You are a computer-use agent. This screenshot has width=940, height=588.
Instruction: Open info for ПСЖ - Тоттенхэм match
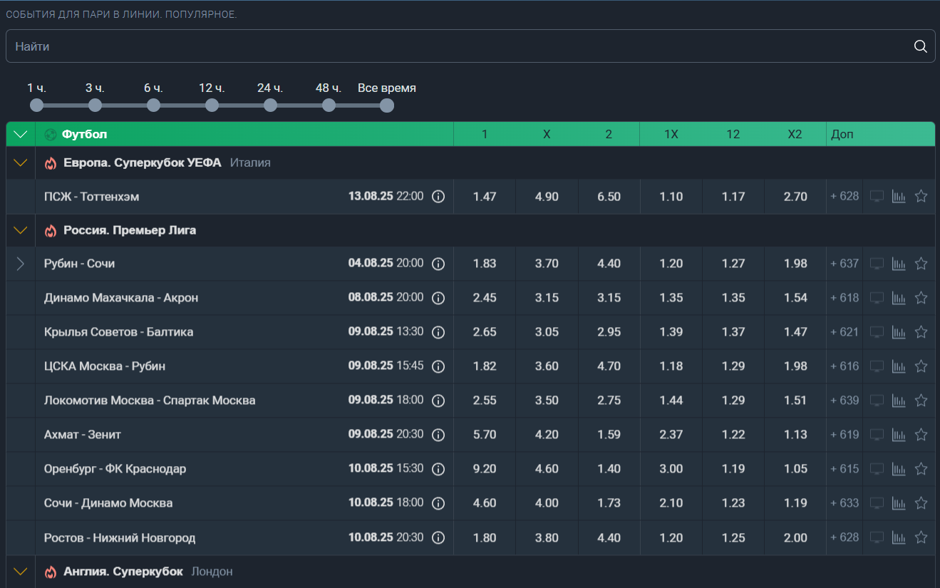point(438,197)
